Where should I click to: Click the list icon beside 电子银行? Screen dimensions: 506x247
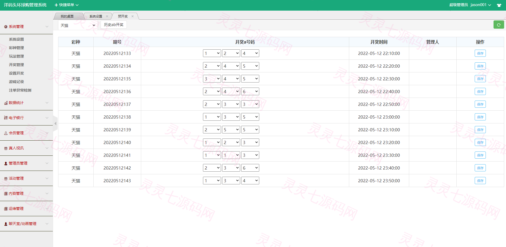pos(6,118)
